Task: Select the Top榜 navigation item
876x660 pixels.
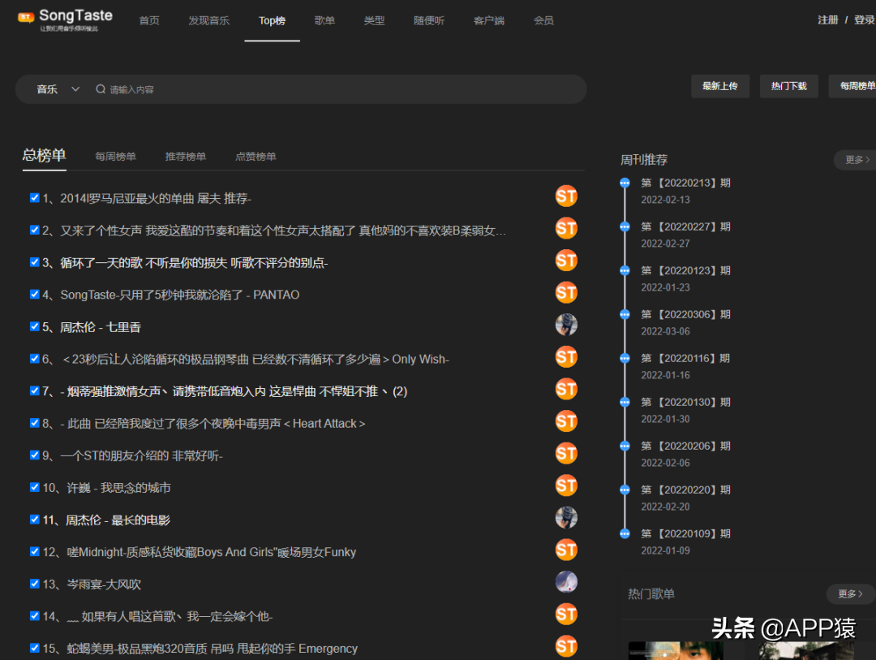Action: coord(272,20)
